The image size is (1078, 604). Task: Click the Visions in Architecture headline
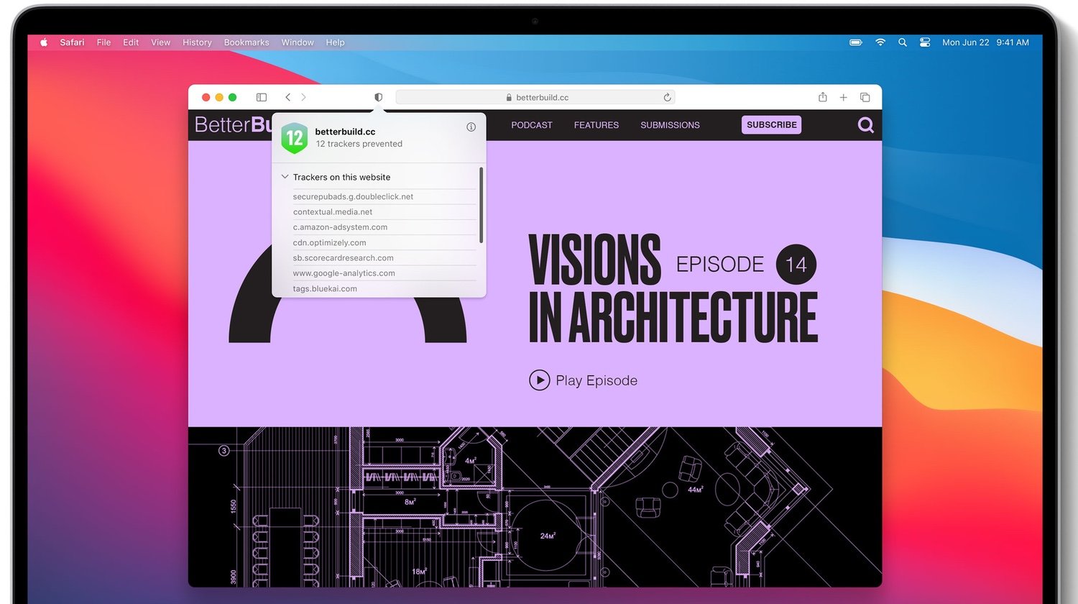(673, 288)
